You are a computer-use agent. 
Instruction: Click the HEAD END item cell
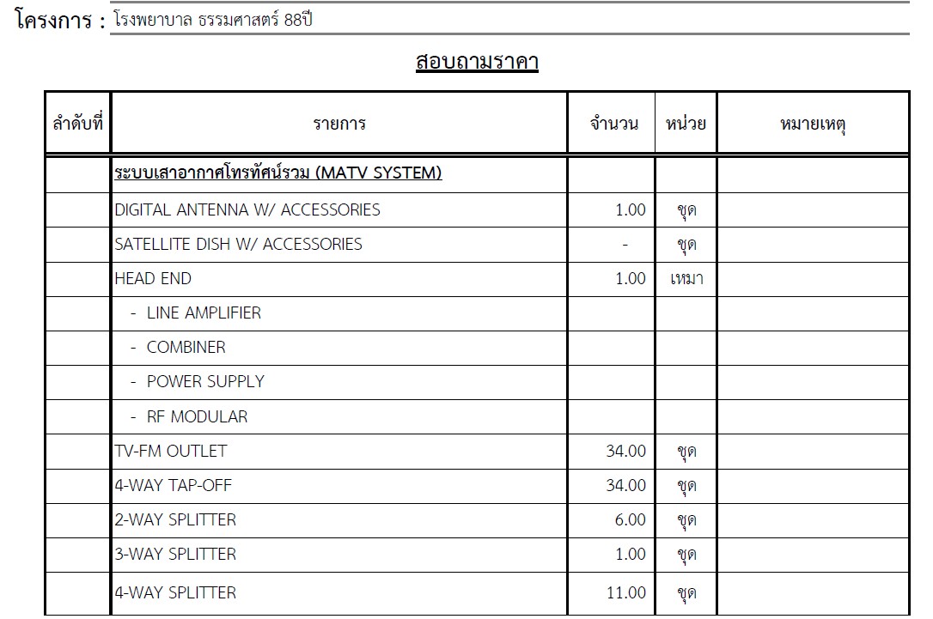coord(153,278)
